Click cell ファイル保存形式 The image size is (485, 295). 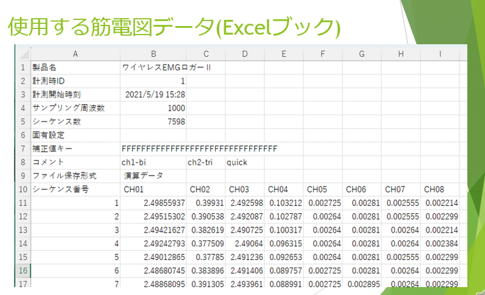tap(75, 176)
